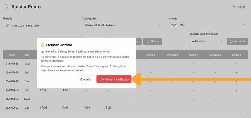The height and width of the screenshot is (118, 251).
Task: Select the 04/04/2026 date cell
Action: [x=12, y=90]
